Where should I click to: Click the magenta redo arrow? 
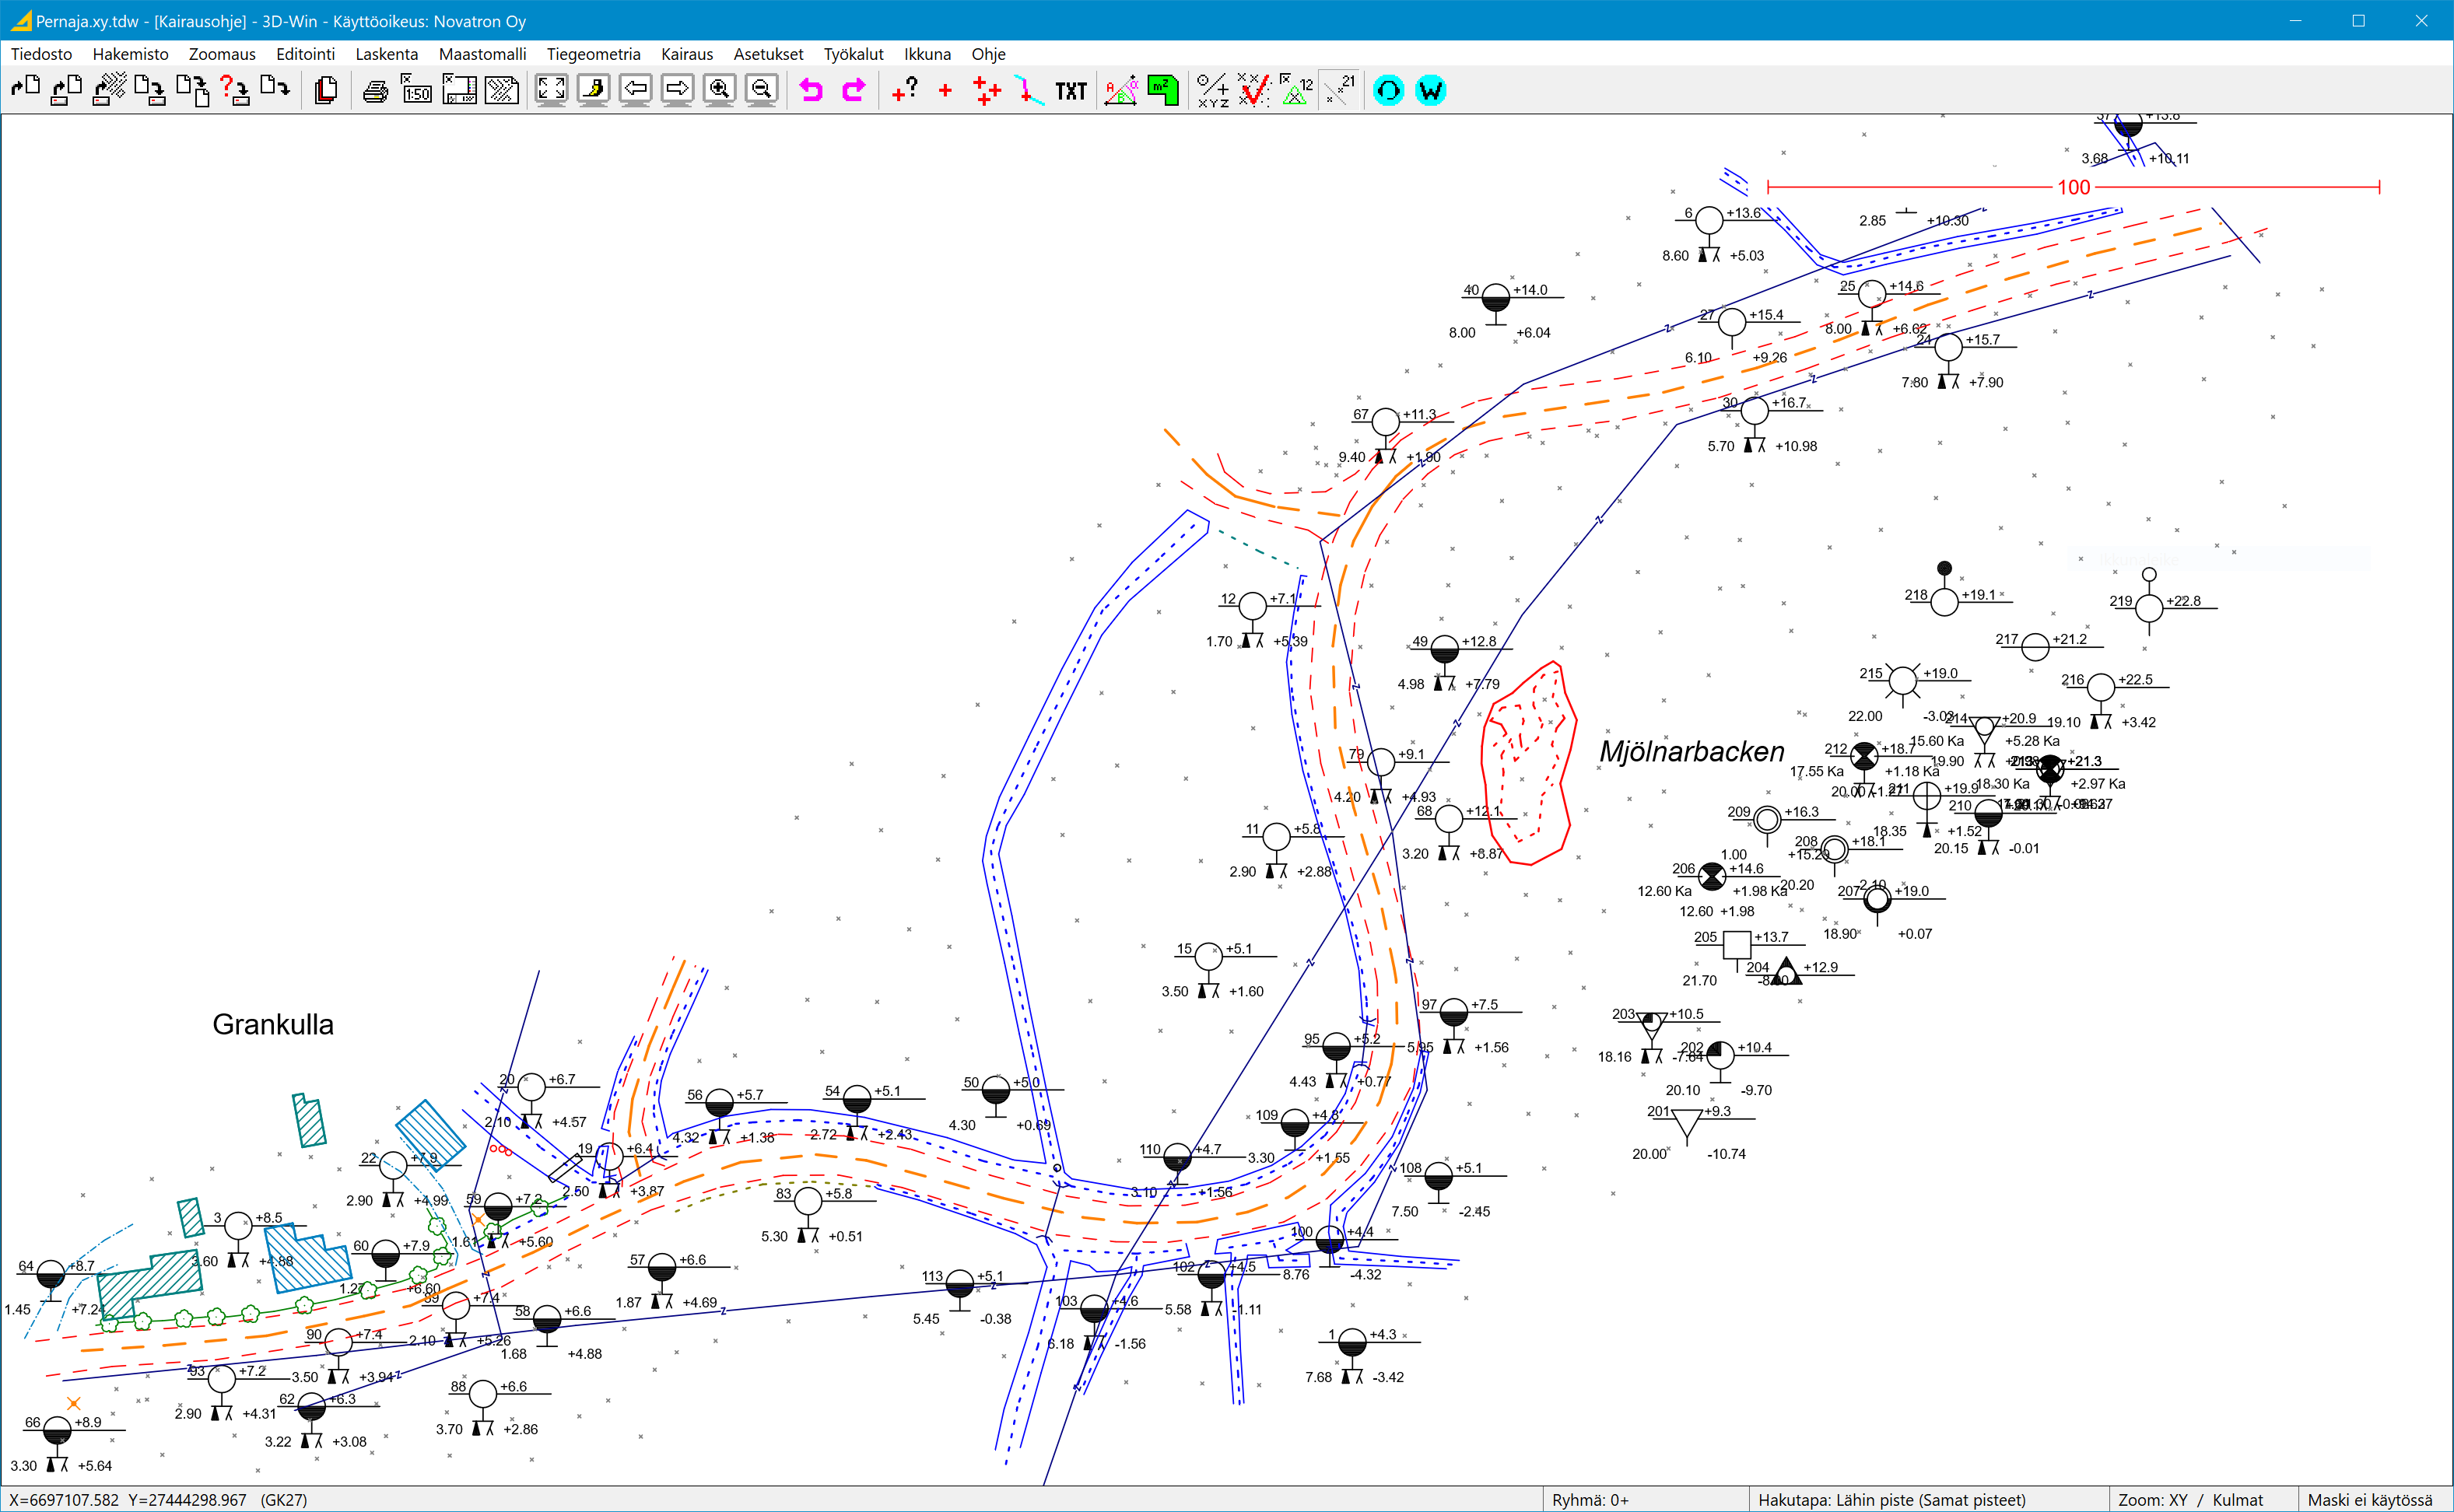(854, 91)
